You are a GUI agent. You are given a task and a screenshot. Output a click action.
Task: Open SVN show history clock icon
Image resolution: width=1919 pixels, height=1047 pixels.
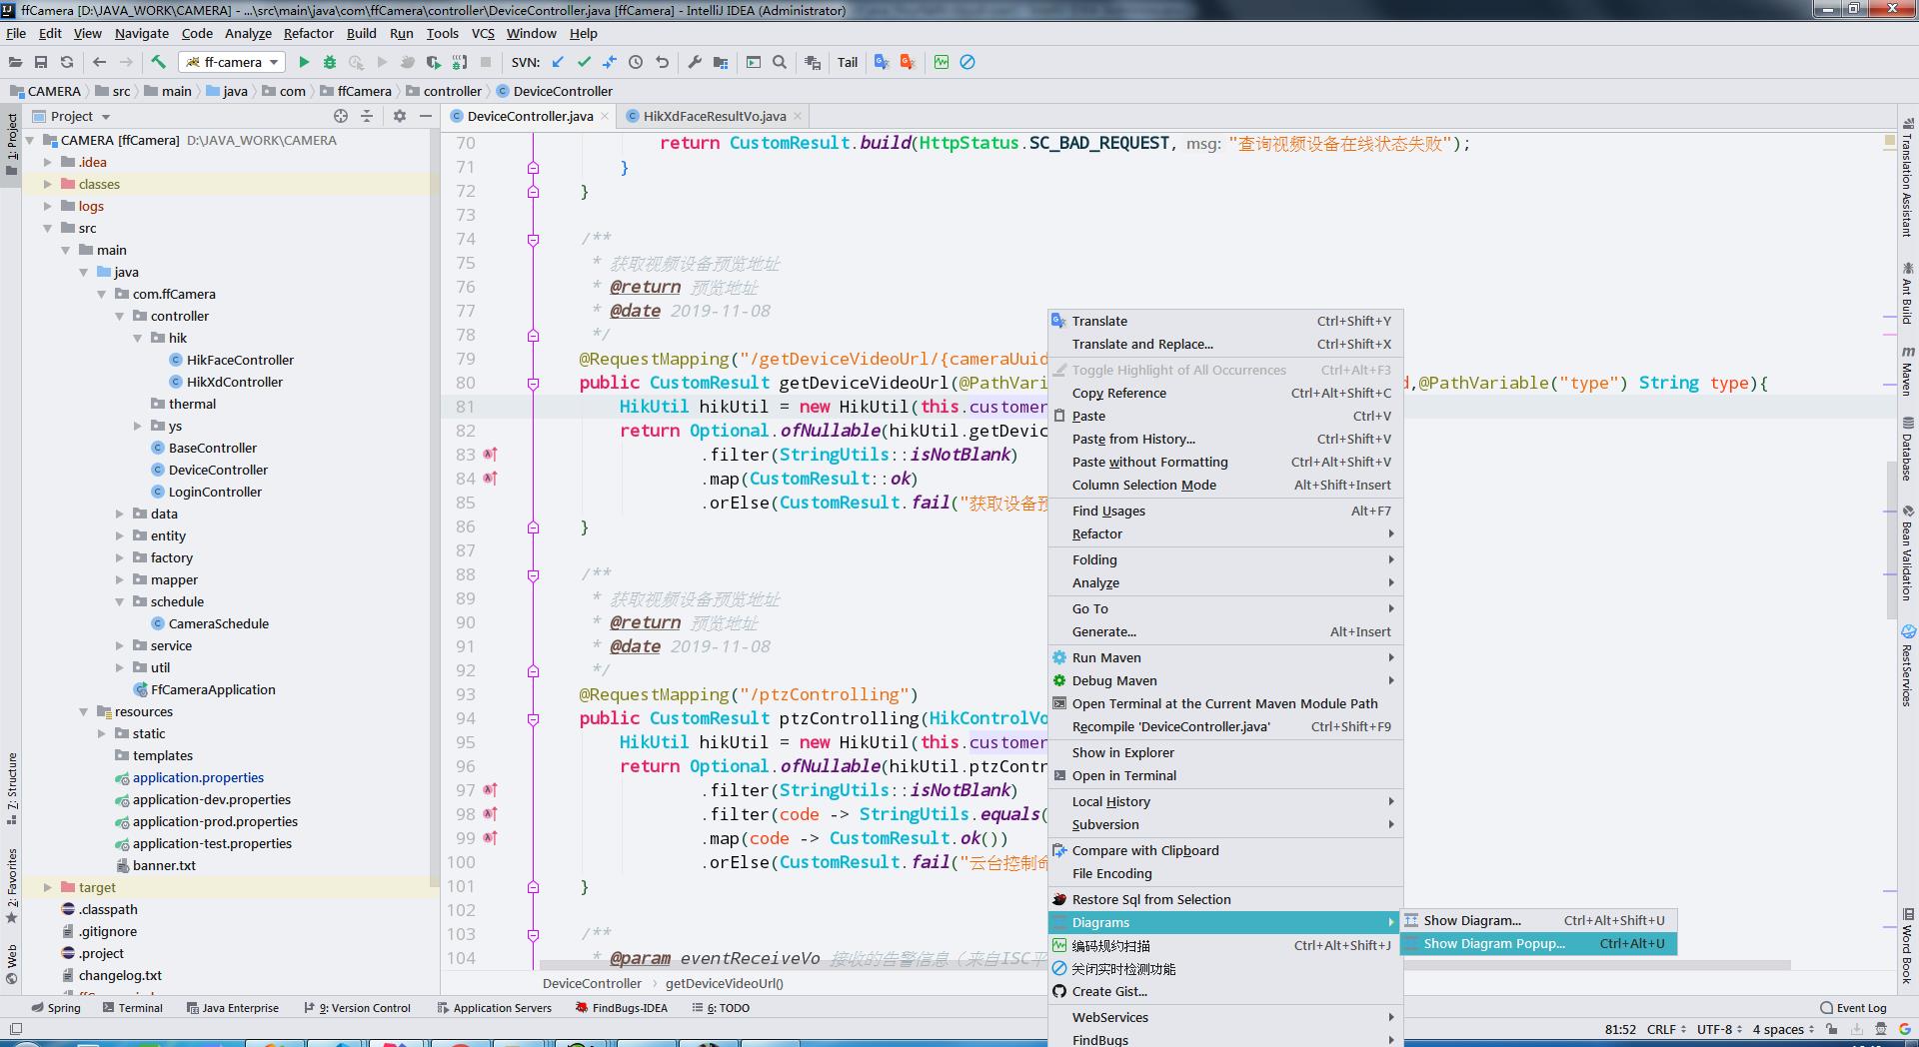click(x=636, y=62)
